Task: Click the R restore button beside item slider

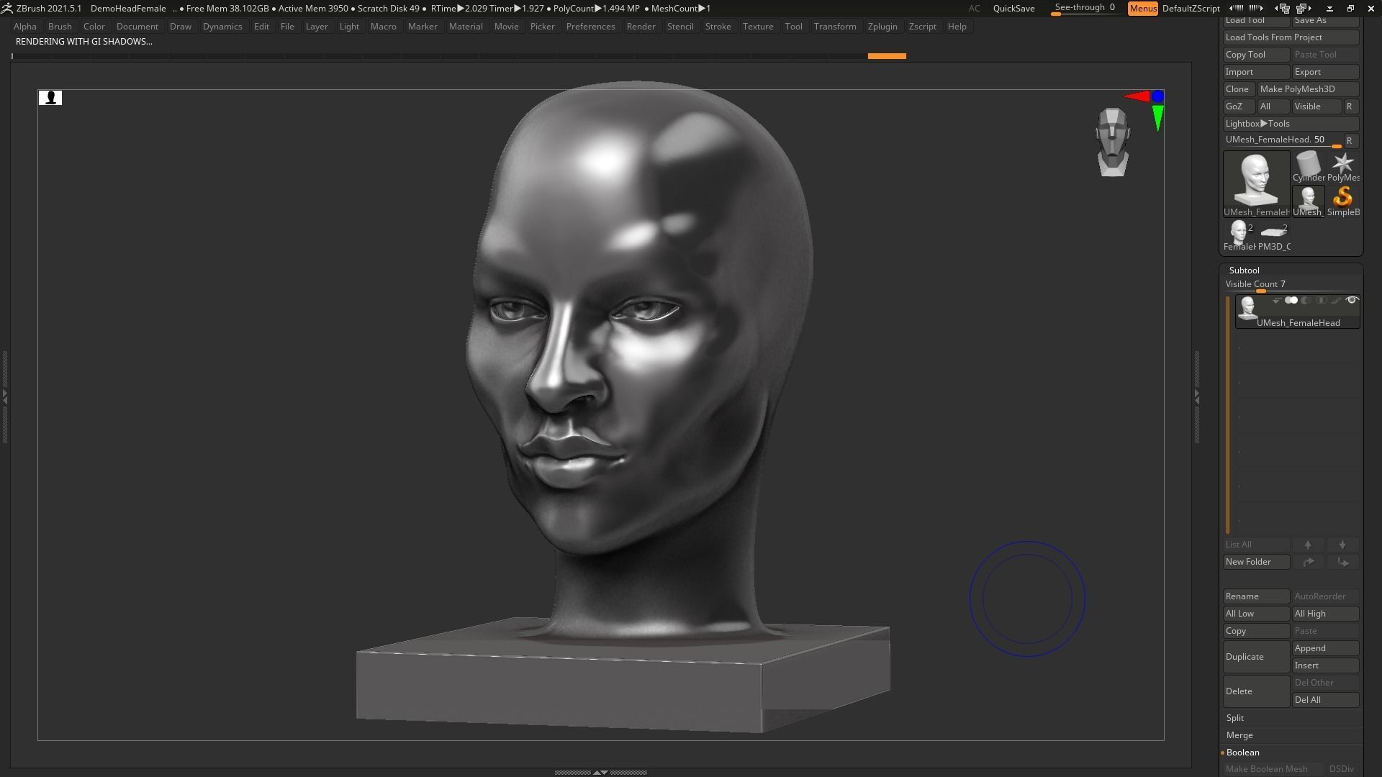Action: point(1350,141)
